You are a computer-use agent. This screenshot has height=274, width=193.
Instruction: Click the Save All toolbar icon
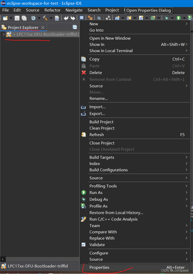click(24, 18)
